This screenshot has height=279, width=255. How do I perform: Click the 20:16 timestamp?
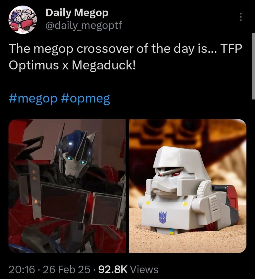[x=21, y=270]
